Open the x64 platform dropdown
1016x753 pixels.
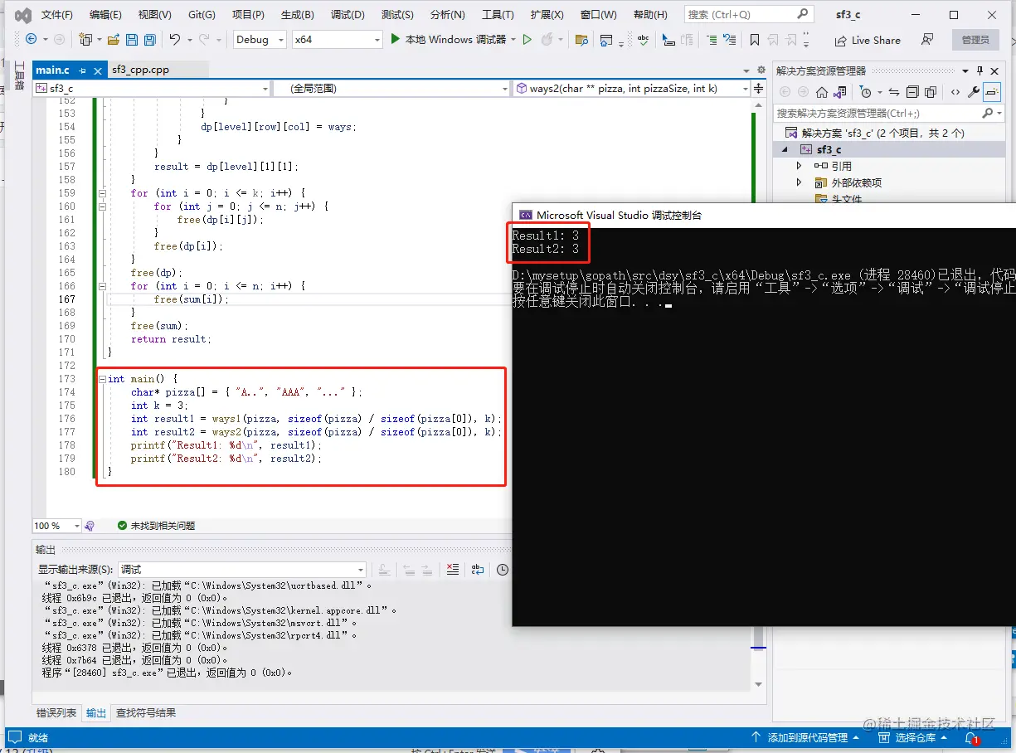338,40
